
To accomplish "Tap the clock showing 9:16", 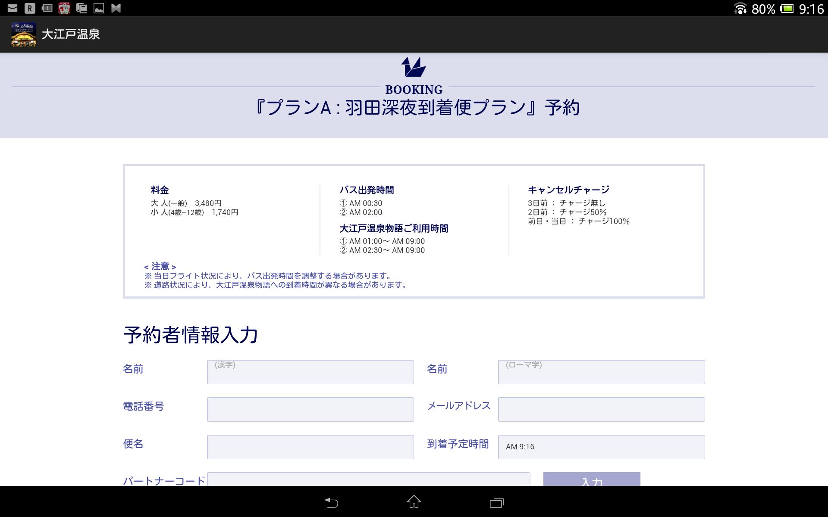I will (811, 9).
